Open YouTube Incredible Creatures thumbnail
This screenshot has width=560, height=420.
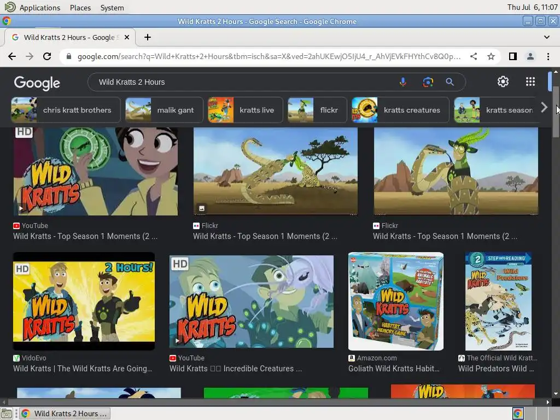click(252, 301)
